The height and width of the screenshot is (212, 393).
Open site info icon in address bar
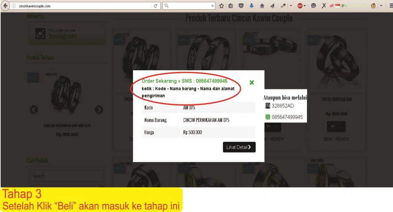pyautogui.click(x=14, y=6)
